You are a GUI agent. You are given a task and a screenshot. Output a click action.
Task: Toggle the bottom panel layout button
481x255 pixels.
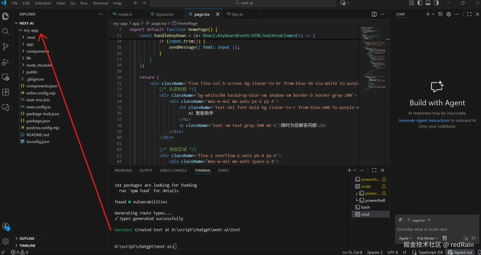coord(428,3)
